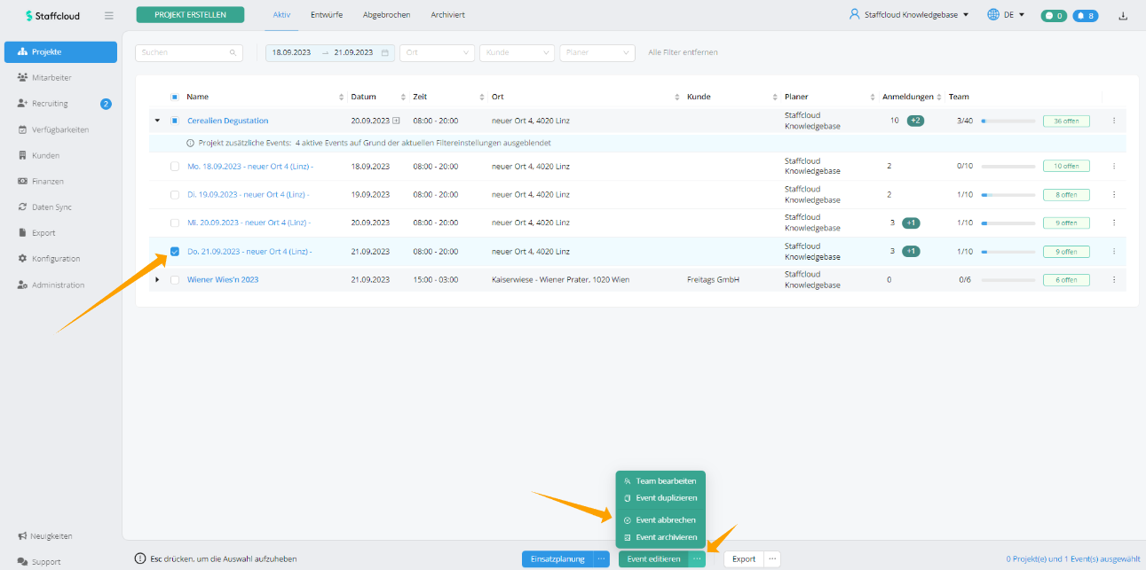Open row menu for Cerealien Degustation
Viewport: 1146px width, 570px height.
coord(1113,121)
